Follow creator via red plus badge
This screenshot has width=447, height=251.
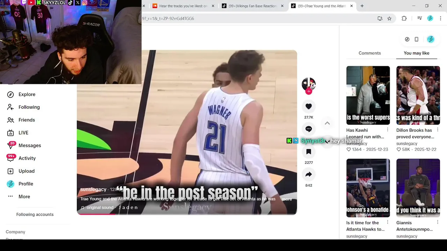coord(308,91)
